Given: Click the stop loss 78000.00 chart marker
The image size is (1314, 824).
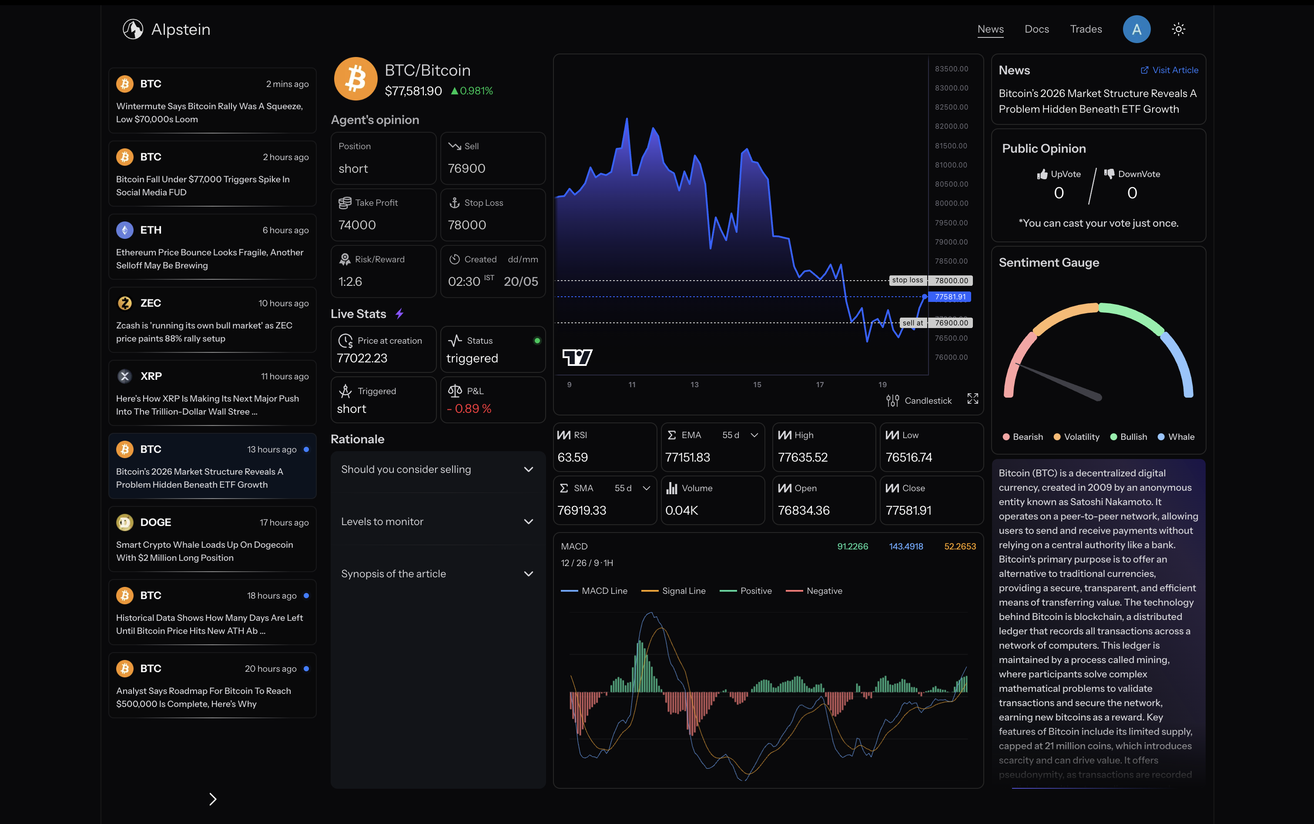Looking at the screenshot, I should tap(931, 280).
